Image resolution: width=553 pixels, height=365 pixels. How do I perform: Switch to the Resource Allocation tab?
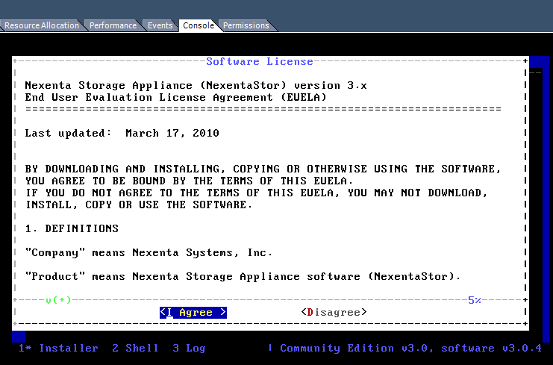42,25
